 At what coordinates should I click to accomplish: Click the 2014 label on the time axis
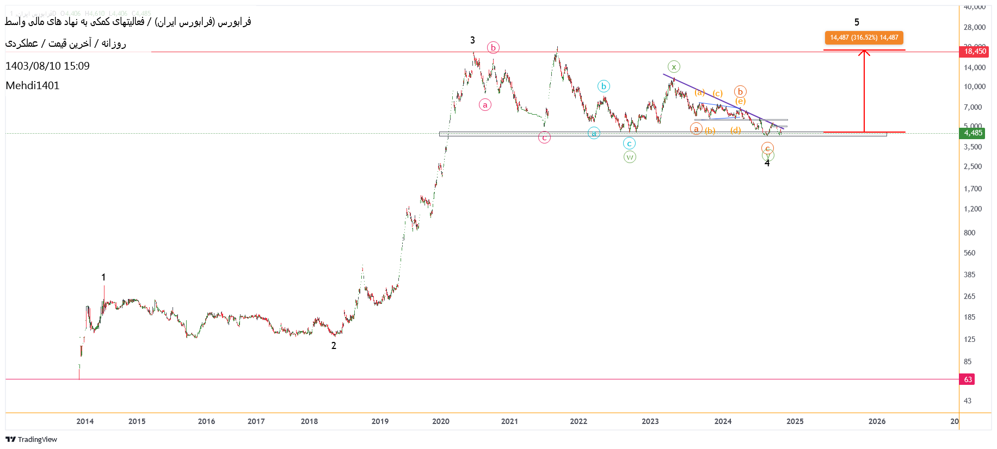tap(85, 421)
